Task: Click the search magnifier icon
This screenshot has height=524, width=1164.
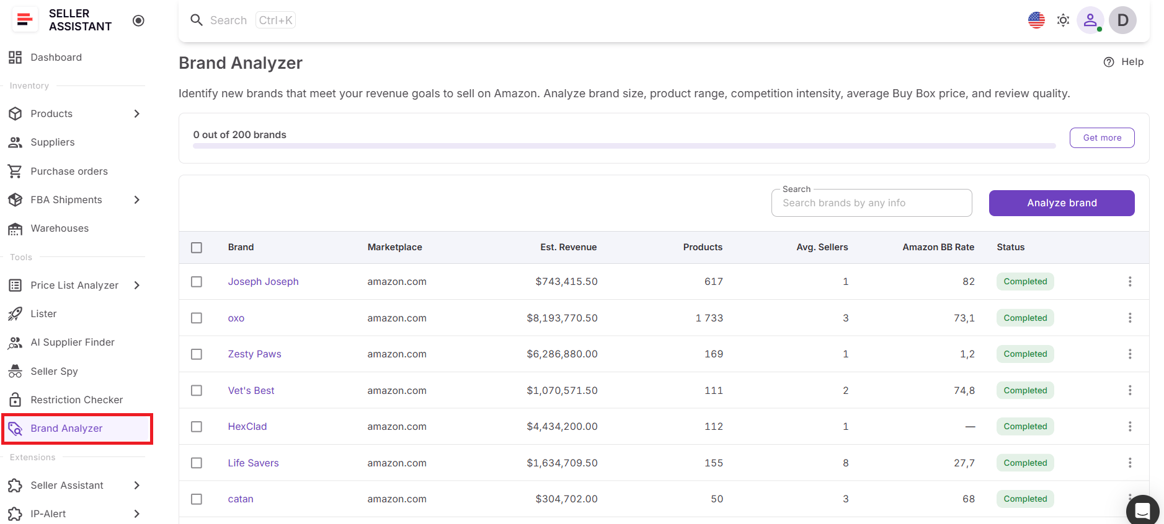Action: (197, 20)
